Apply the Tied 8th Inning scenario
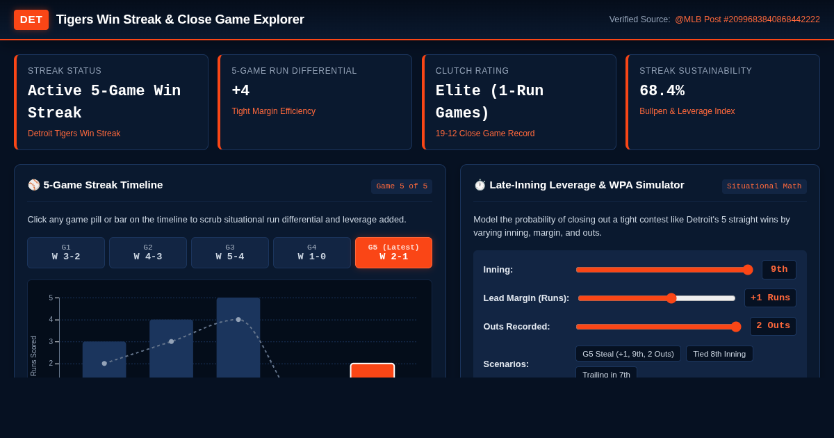 tap(719, 354)
